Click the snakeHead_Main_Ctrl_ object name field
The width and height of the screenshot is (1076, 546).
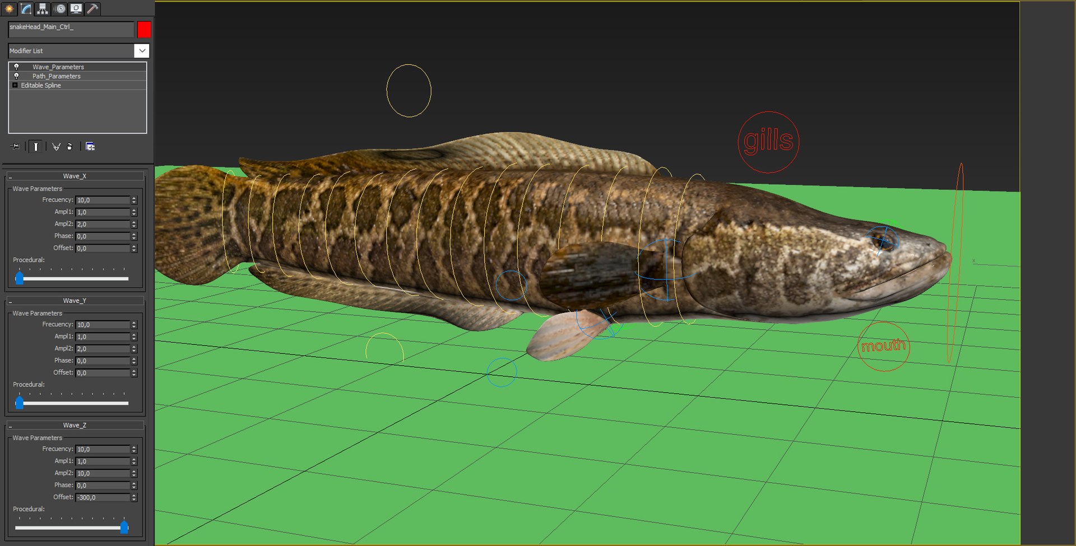click(x=71, y=29)
